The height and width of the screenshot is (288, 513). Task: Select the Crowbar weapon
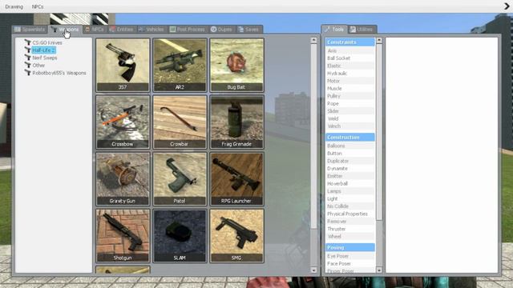180,122
